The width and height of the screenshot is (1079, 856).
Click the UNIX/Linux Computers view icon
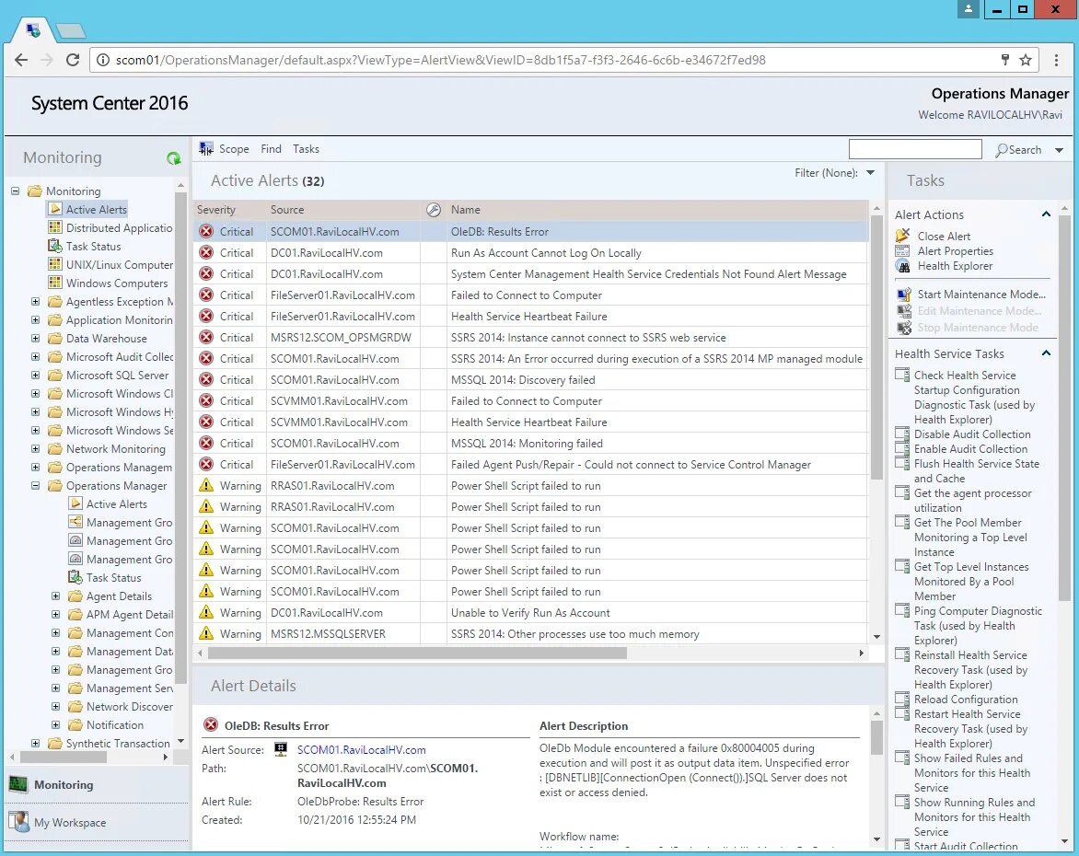coord(55,264)
